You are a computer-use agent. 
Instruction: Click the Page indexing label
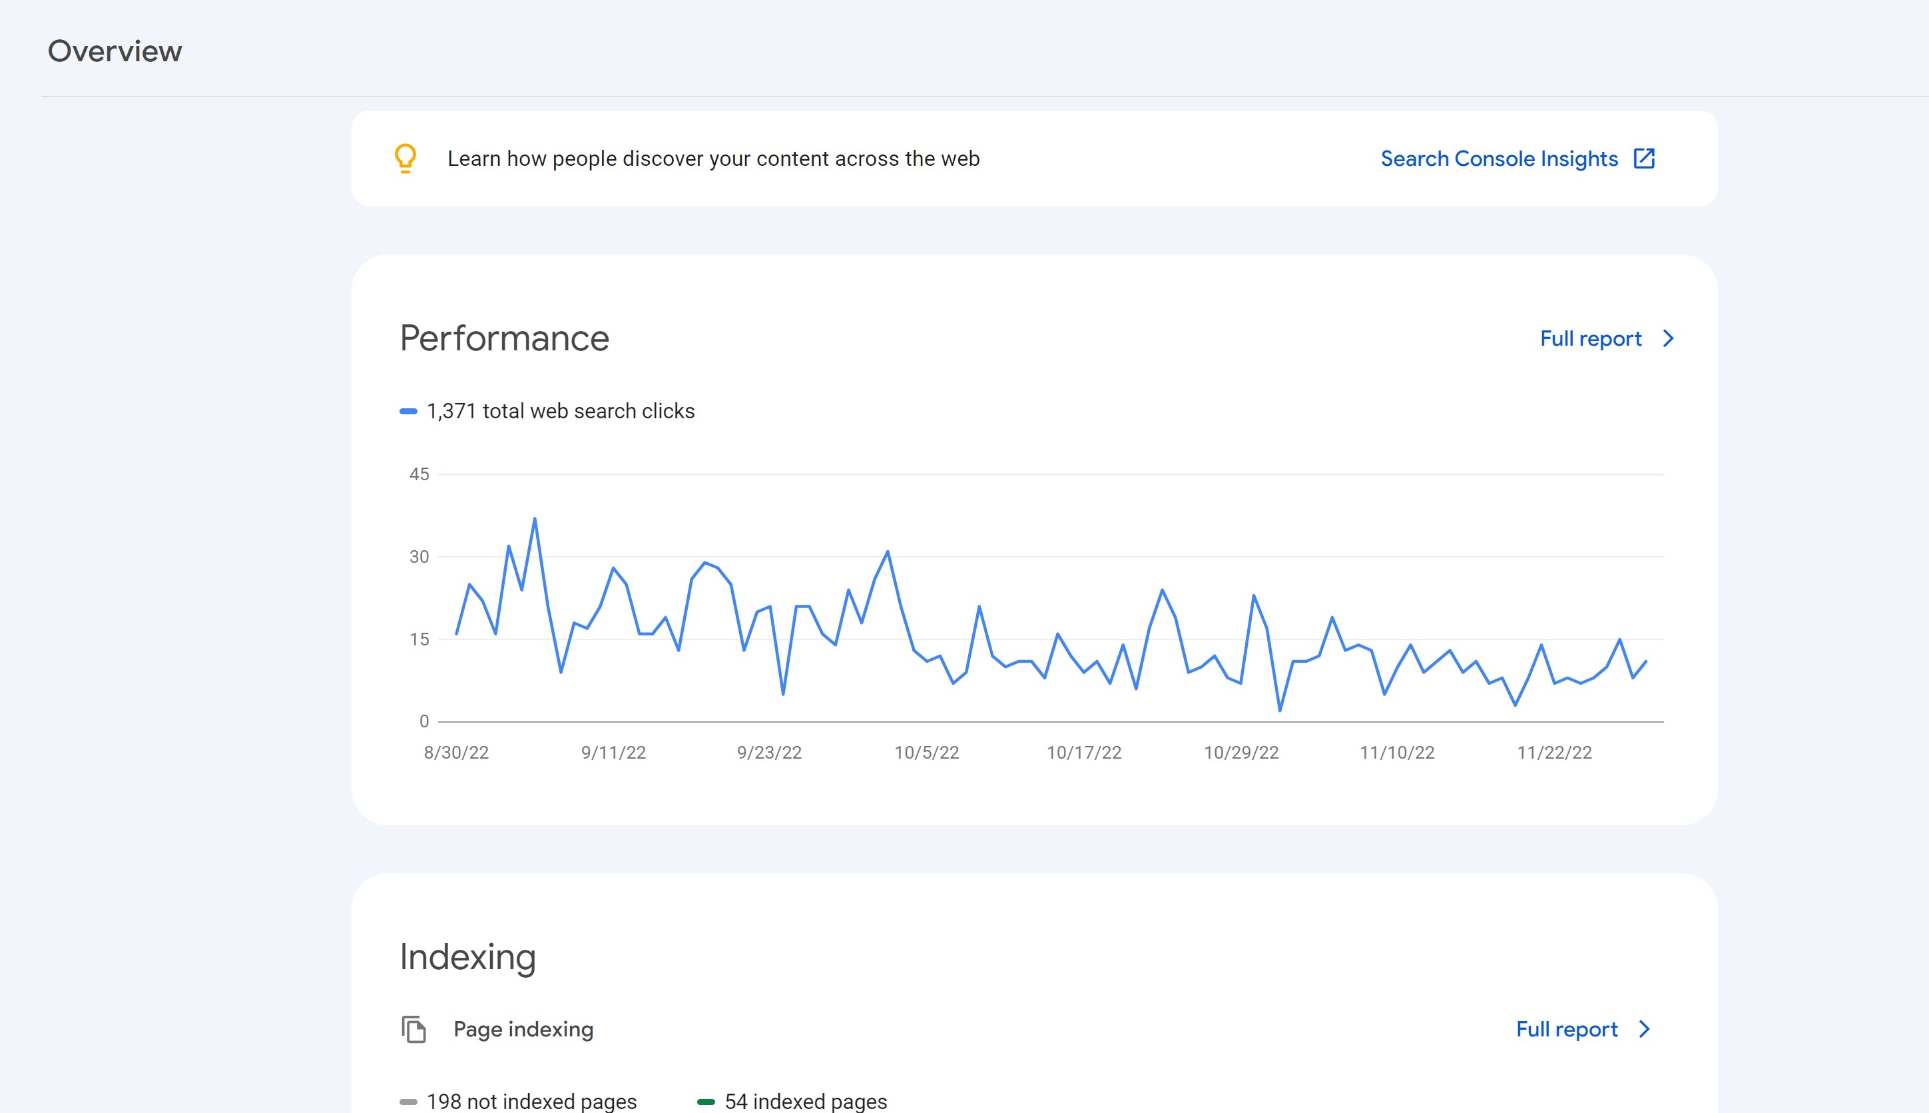523,1029
